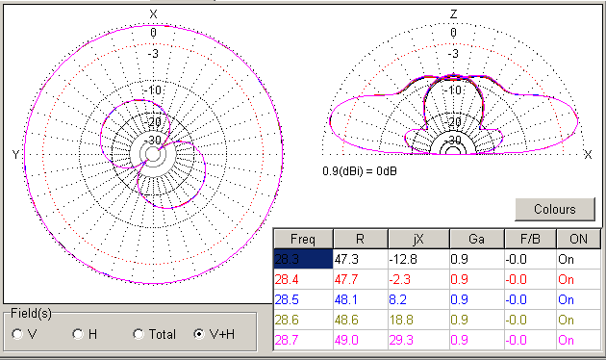This screenshot has width=606, height=360.
Task: Click the Ga column header
Action: pyautogui.click(x=476, y=239)
